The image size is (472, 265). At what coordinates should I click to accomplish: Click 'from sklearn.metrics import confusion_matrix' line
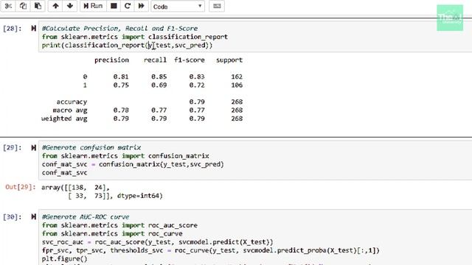[125, 156]
